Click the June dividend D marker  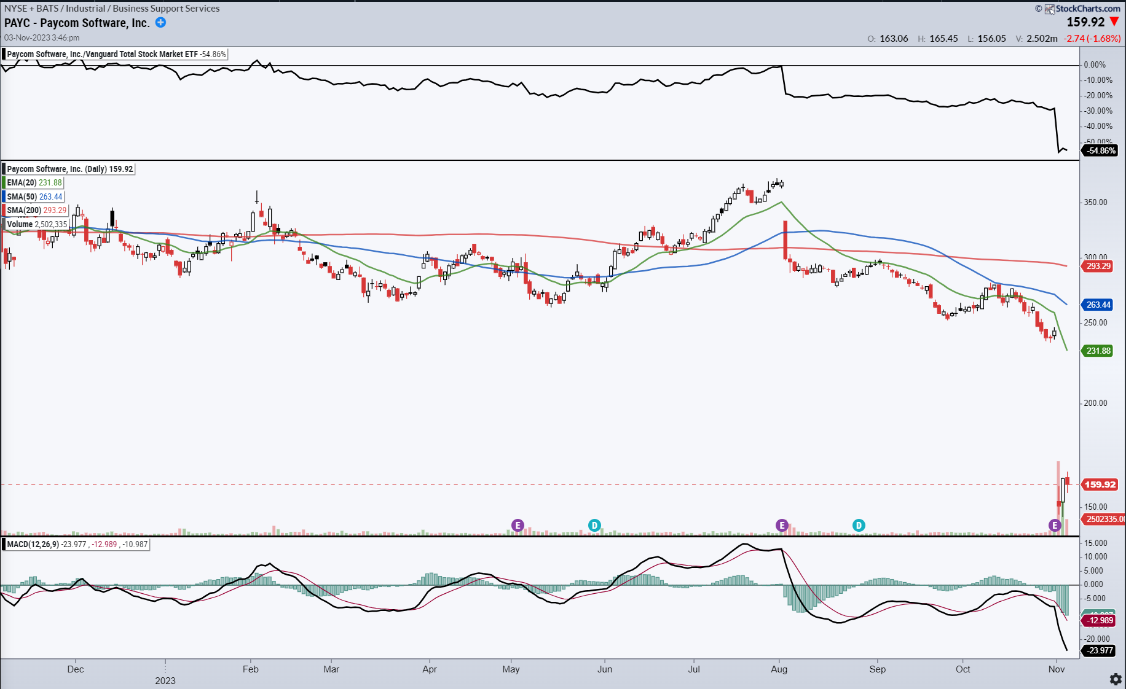point(594,525)
